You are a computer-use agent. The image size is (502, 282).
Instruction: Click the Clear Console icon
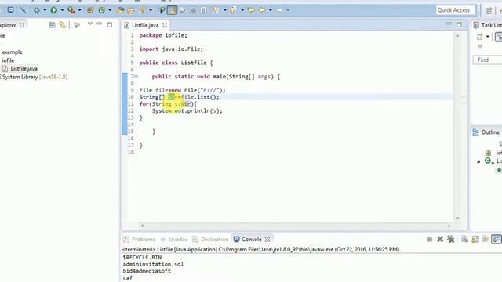[x=465, y=239]
